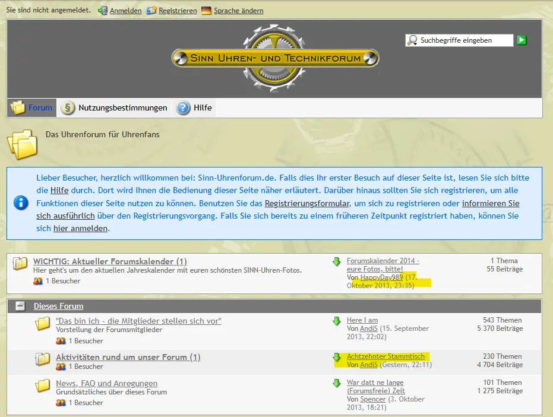Viewport: 553px width, 417px height.
Task: Click the Sinn Uhren- und Technikforum logo
Action: (x=275, y=58)
